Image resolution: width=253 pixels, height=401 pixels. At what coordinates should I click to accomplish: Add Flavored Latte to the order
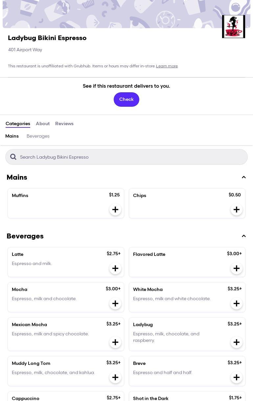click(237, 268)
